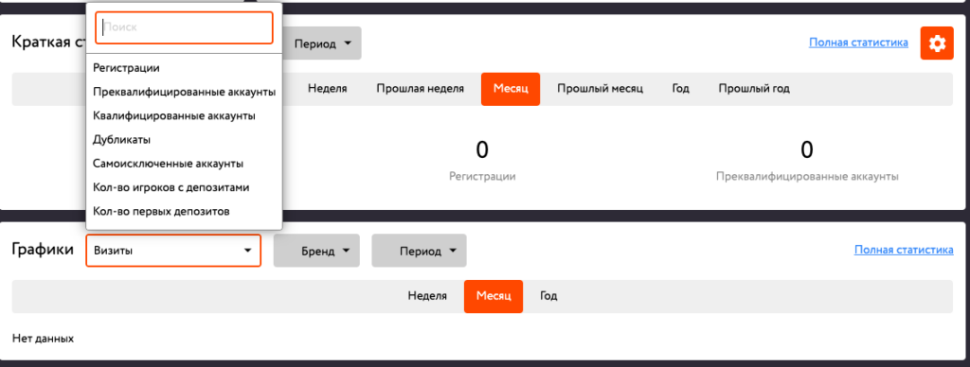Select the Месяц tab in summary stats
This screenshot has width=970, height=367.
(x=511, y=88)
